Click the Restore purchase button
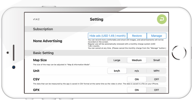The height and width of the screenshot is (108, 193). (x=137, y=36)
